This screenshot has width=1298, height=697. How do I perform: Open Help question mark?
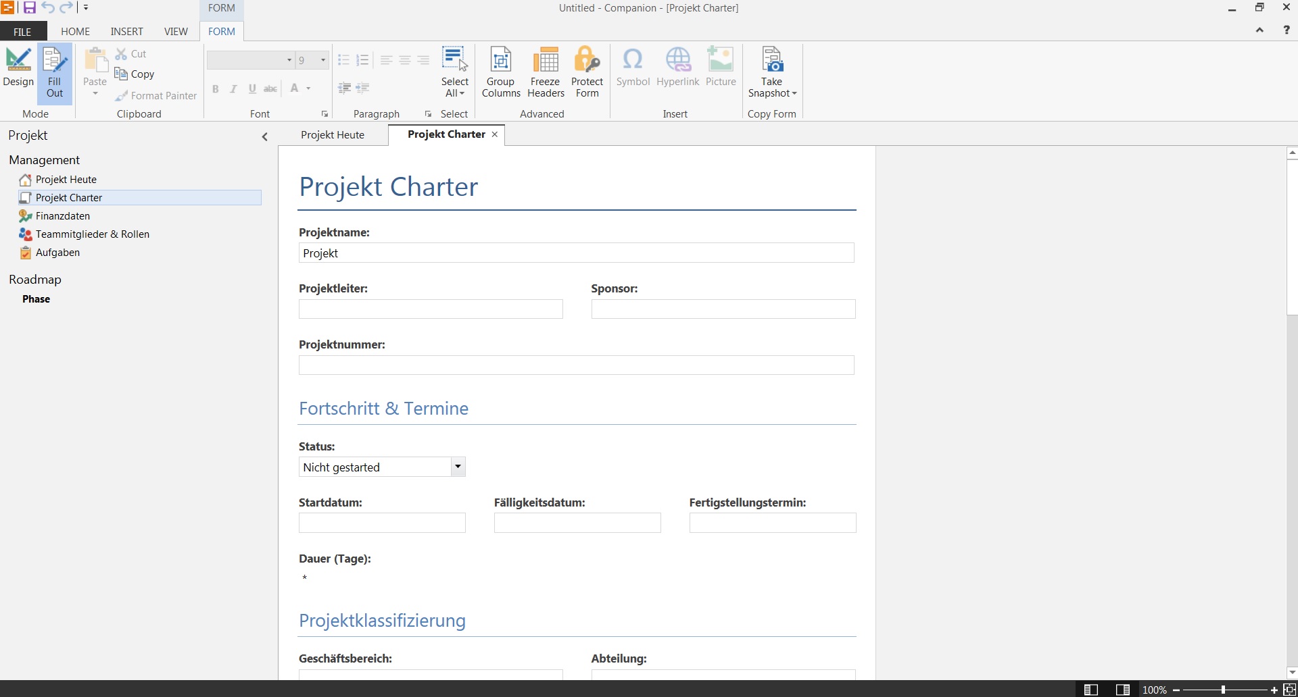tap(1286, 30)
